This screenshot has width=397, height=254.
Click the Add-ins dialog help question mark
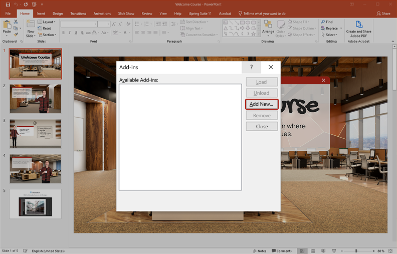pyautogui.click(x=251, y=67)
